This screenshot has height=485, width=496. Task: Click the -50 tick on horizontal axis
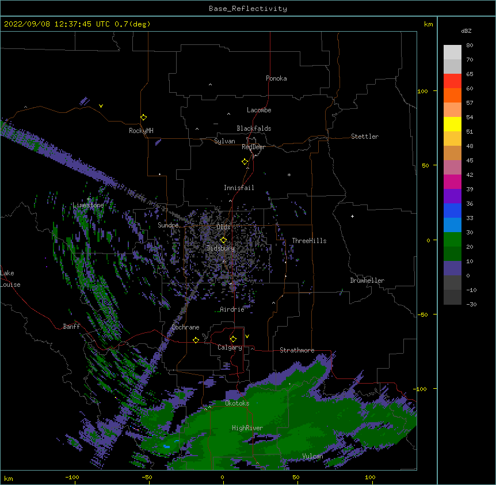tap(147, 477)
